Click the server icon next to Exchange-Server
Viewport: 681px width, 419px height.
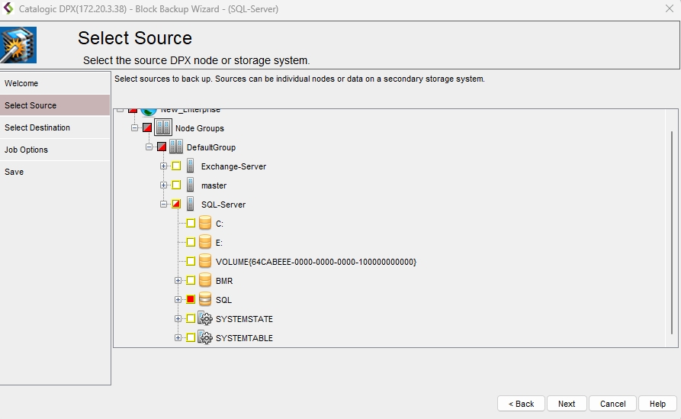pos(191,166)
